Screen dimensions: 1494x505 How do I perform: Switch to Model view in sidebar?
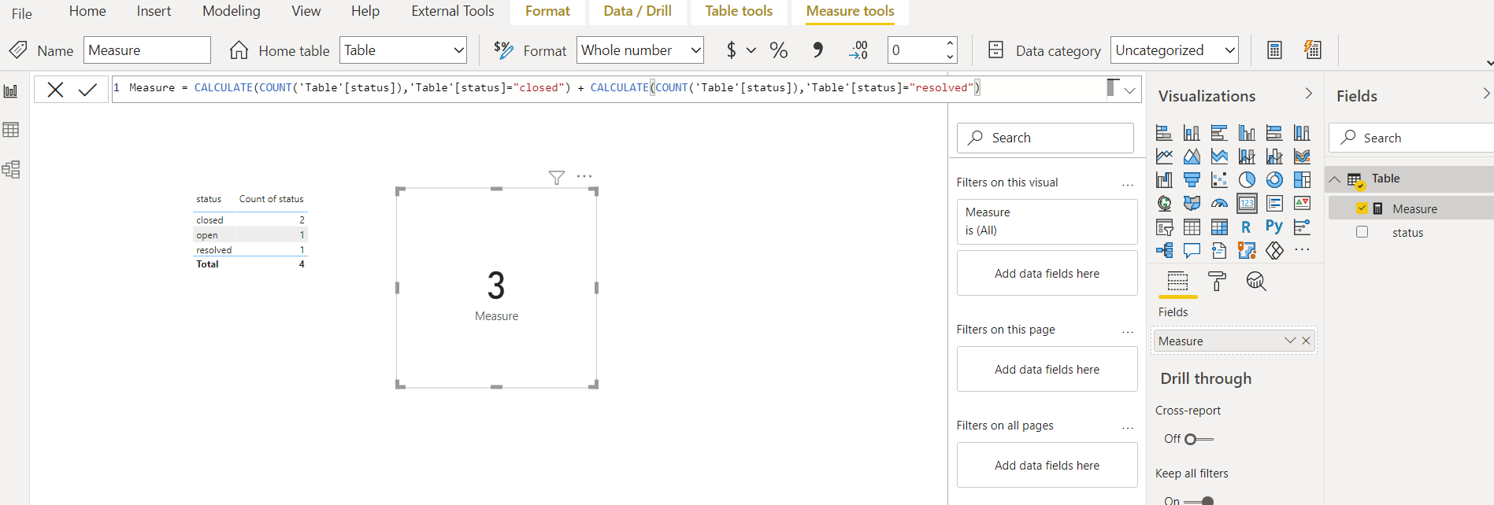point(11,169)
